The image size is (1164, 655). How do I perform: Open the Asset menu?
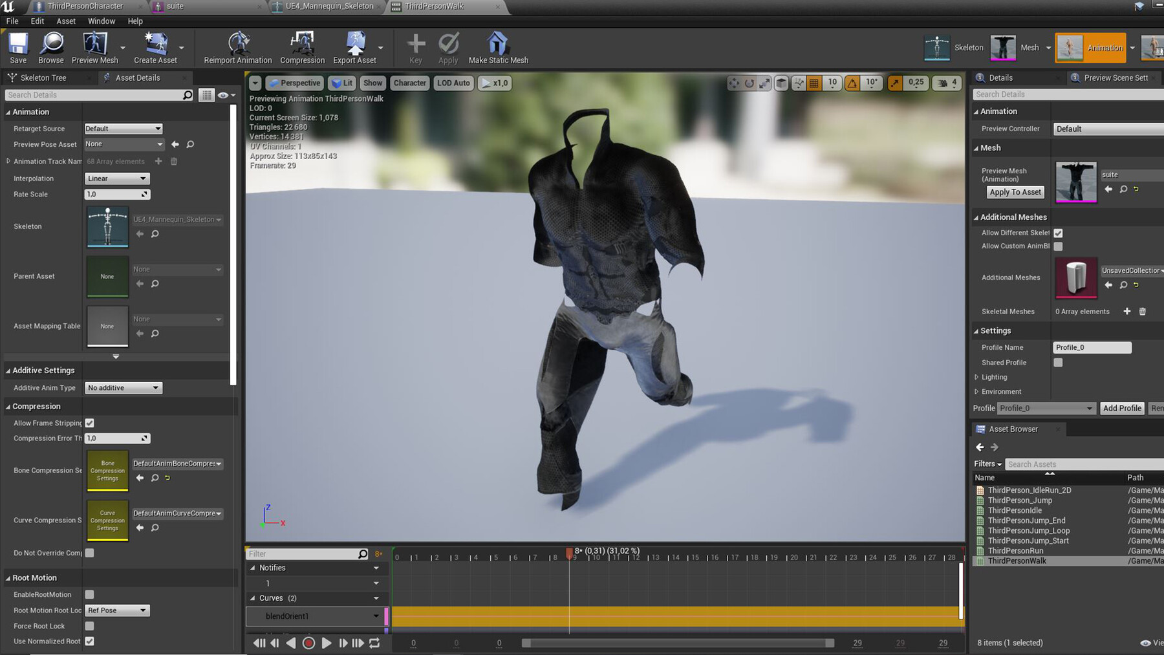point(66,21)
